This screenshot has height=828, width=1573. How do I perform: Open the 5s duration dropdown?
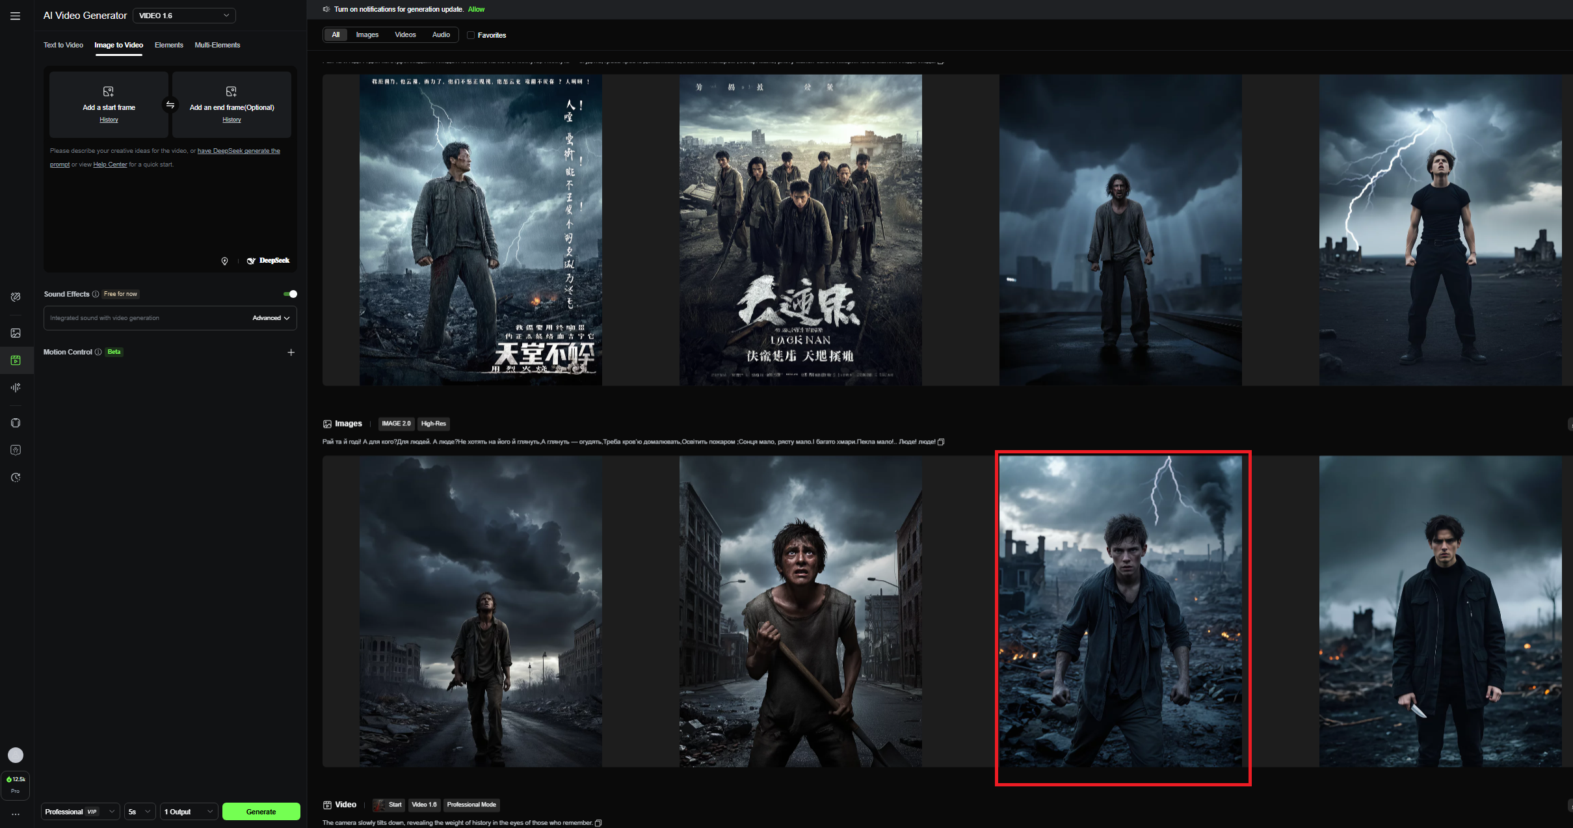139,812
